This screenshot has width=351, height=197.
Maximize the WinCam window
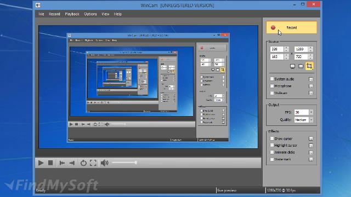click(x=303, y=4)
